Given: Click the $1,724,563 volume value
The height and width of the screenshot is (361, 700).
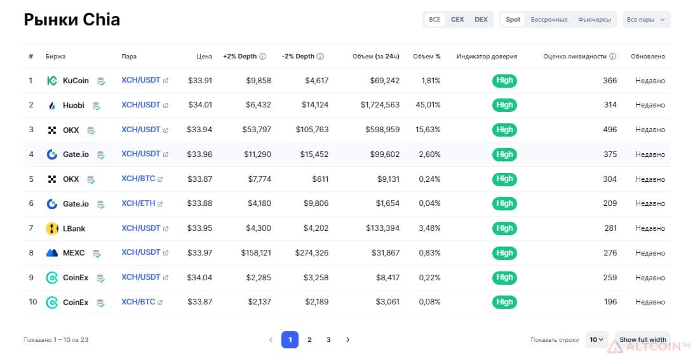Looking at the screenshot, I should (x=380, y=105).
